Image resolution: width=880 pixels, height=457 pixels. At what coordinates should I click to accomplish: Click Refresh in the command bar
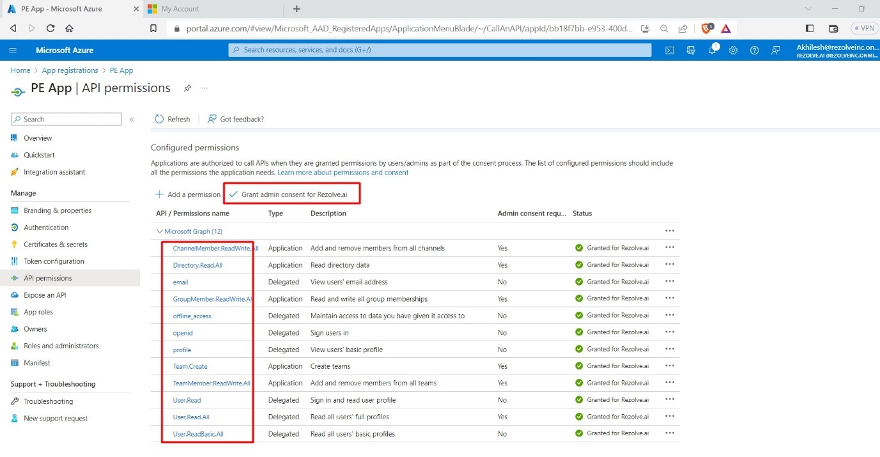[173, 120]
